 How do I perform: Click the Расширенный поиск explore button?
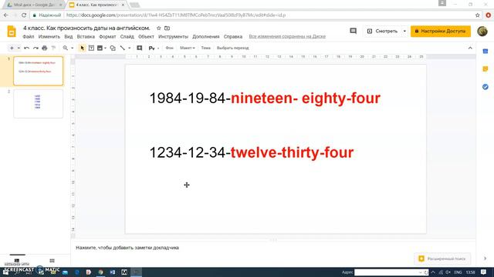pyautogui.click(x=442, y=259)
